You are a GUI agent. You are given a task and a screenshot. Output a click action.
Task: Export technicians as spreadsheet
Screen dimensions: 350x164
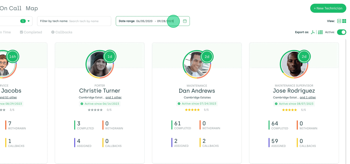[320, 32]
